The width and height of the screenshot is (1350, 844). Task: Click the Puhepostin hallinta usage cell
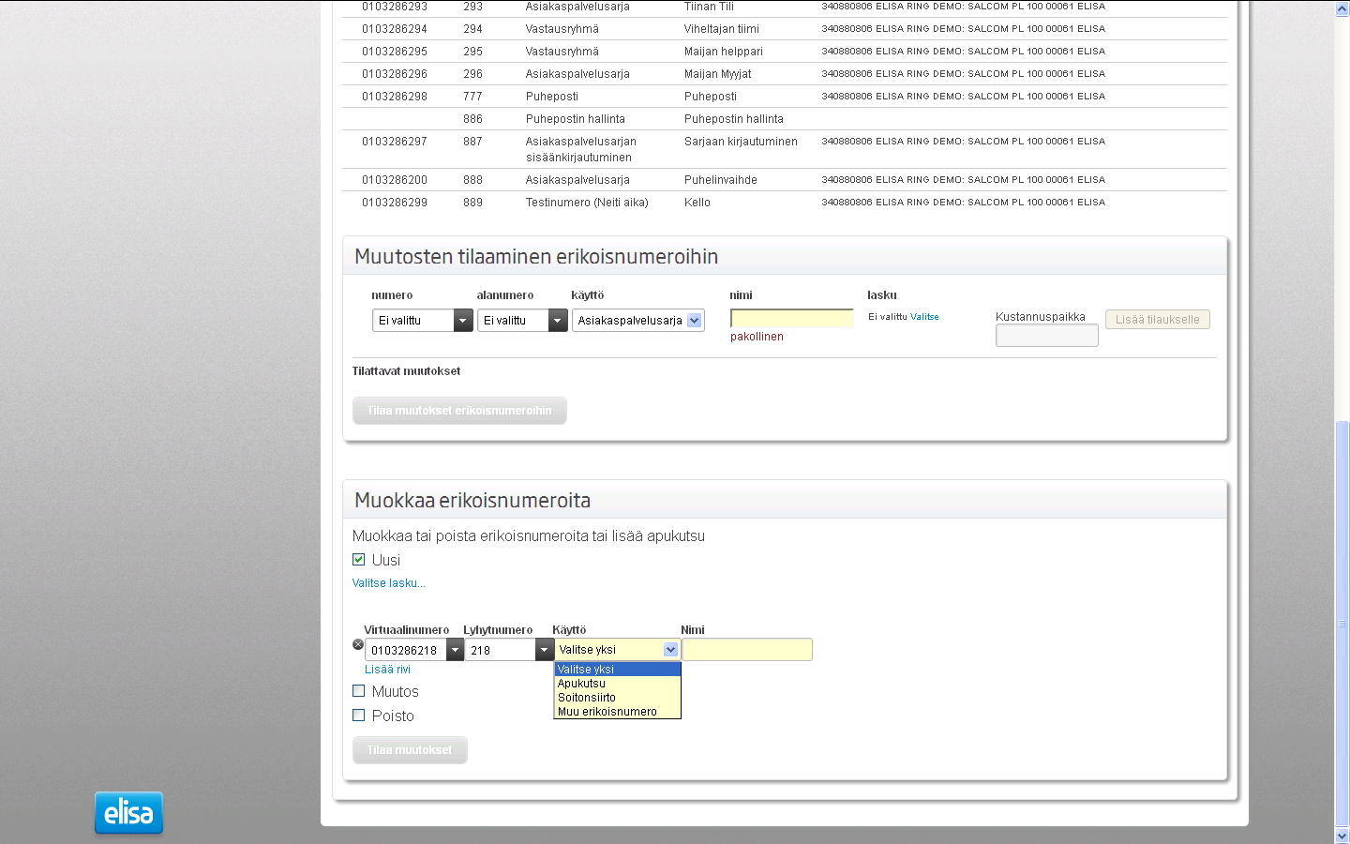click(x=576, y=119)
